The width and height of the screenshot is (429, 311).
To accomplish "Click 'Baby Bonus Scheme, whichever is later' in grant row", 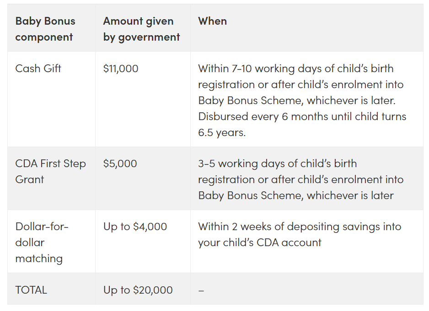I will (x=296, y=195).
